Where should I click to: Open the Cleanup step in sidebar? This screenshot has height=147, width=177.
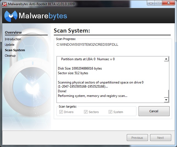click(x=10, y=56)
